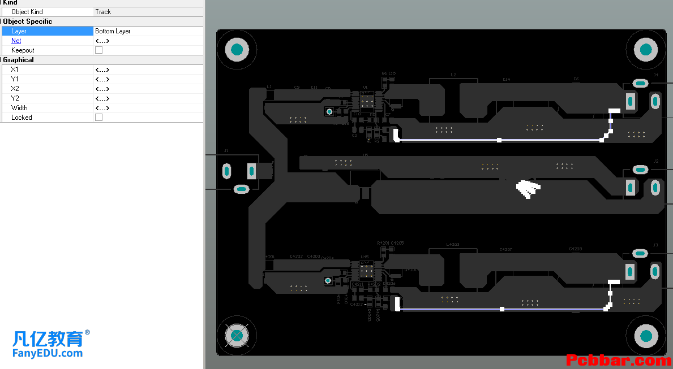Click the midpoint handle of the upper selected track

pyautogui.click(x=499, y=140)
